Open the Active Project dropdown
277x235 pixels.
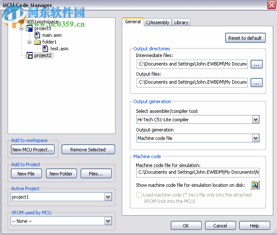(108, 197)
